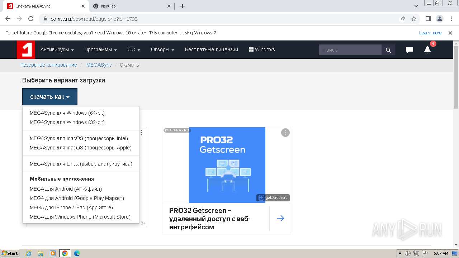Open a new tab with the plus button
Image resolution: width=459 pixels, height=258 pixels.
(183, 6)
